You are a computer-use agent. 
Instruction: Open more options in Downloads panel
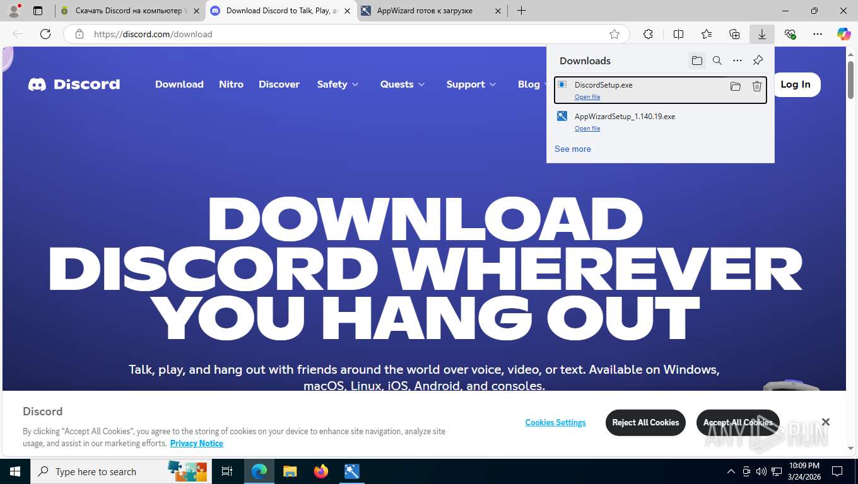coord(738,60)
